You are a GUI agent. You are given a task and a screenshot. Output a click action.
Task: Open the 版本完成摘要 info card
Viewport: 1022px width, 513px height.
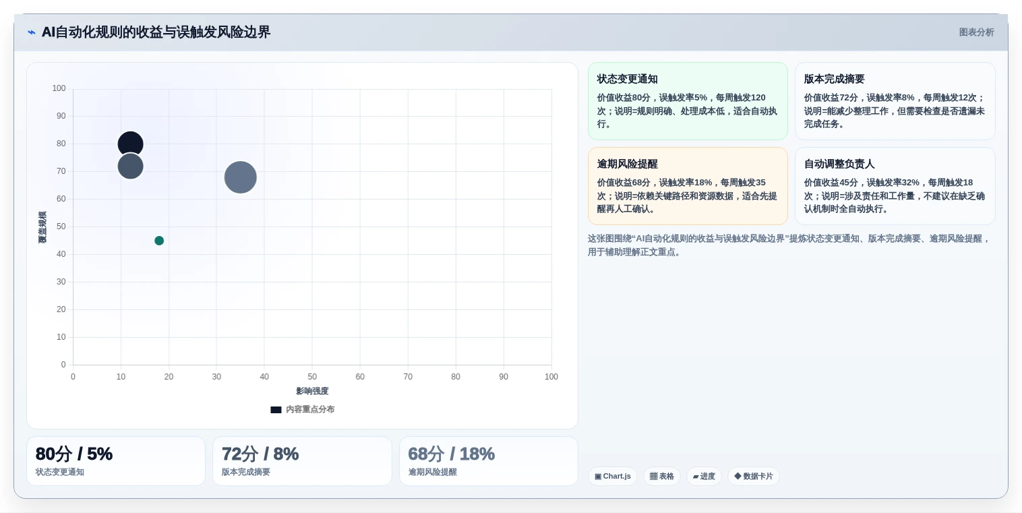click(x=895, y=101)
